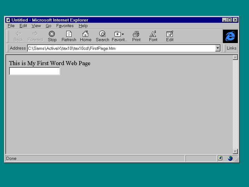
Task: Expand the Links toolbar
Action: (x=231, y=48)
